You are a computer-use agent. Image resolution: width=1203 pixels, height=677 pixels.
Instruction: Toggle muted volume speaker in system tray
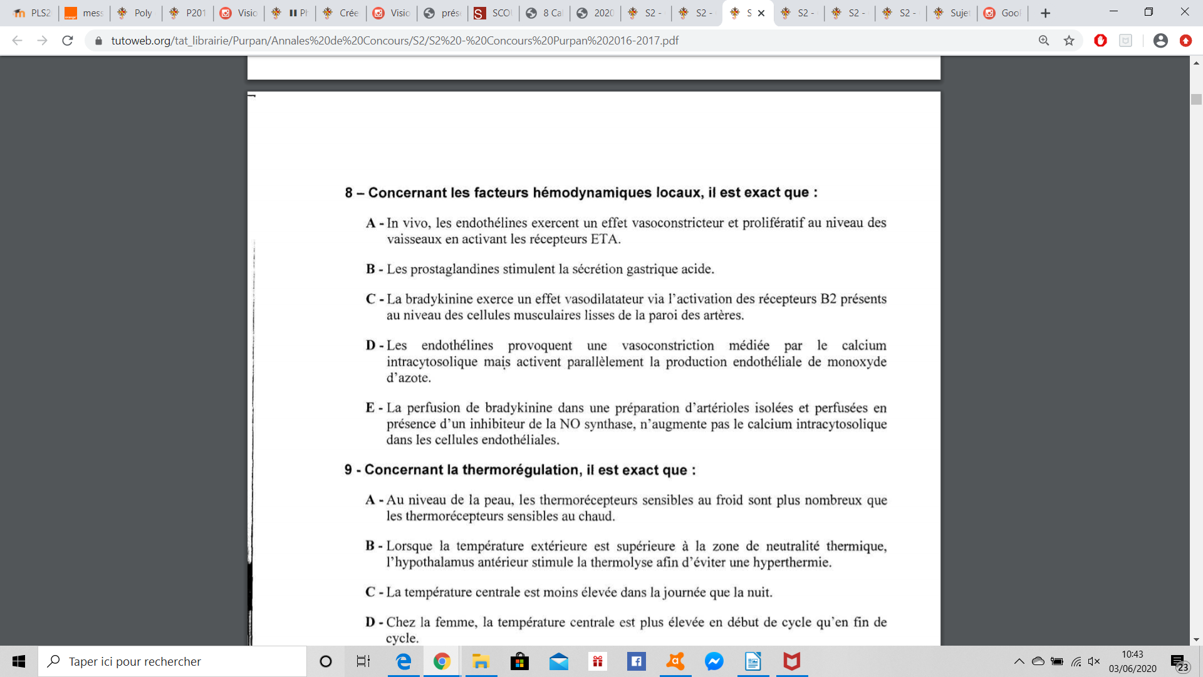click(x=1094, y=661)
